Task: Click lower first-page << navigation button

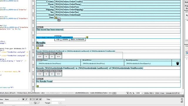Action: (x=40, y=74)
